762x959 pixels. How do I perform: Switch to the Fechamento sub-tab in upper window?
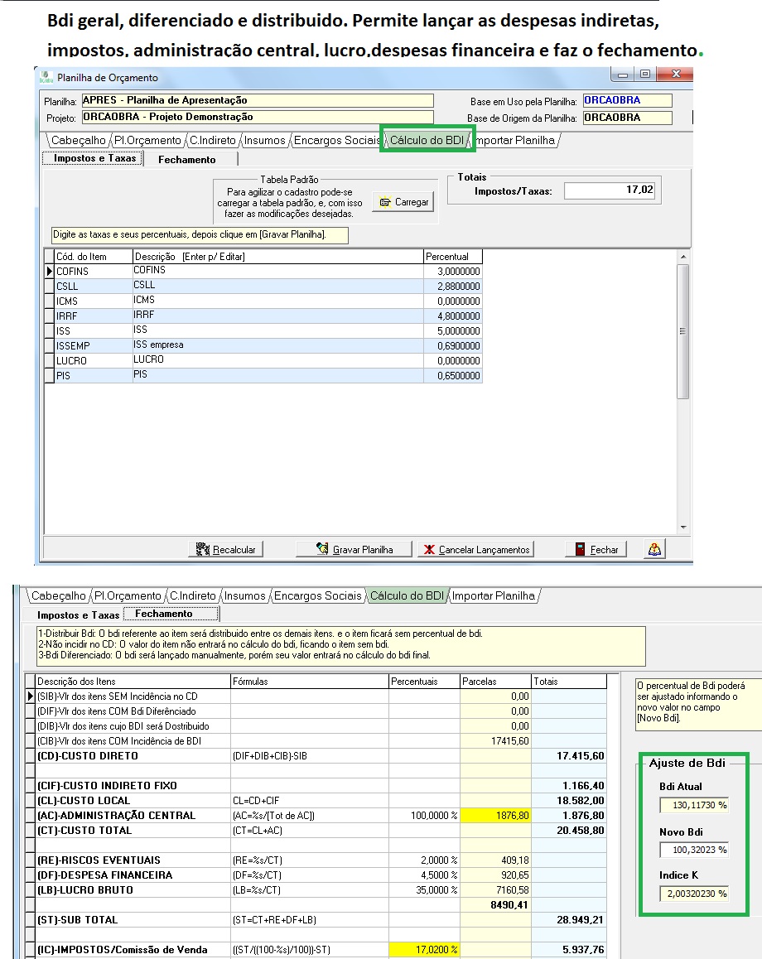tap(187, 159)
